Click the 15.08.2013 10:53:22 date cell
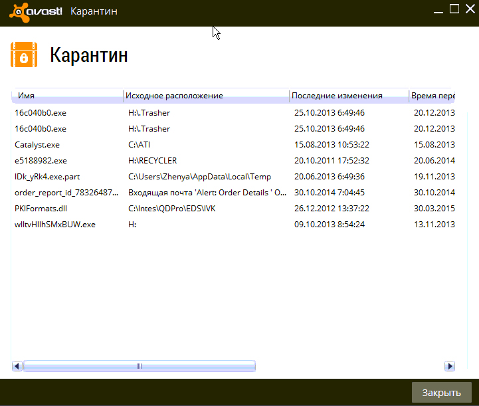 pos(332,145)
